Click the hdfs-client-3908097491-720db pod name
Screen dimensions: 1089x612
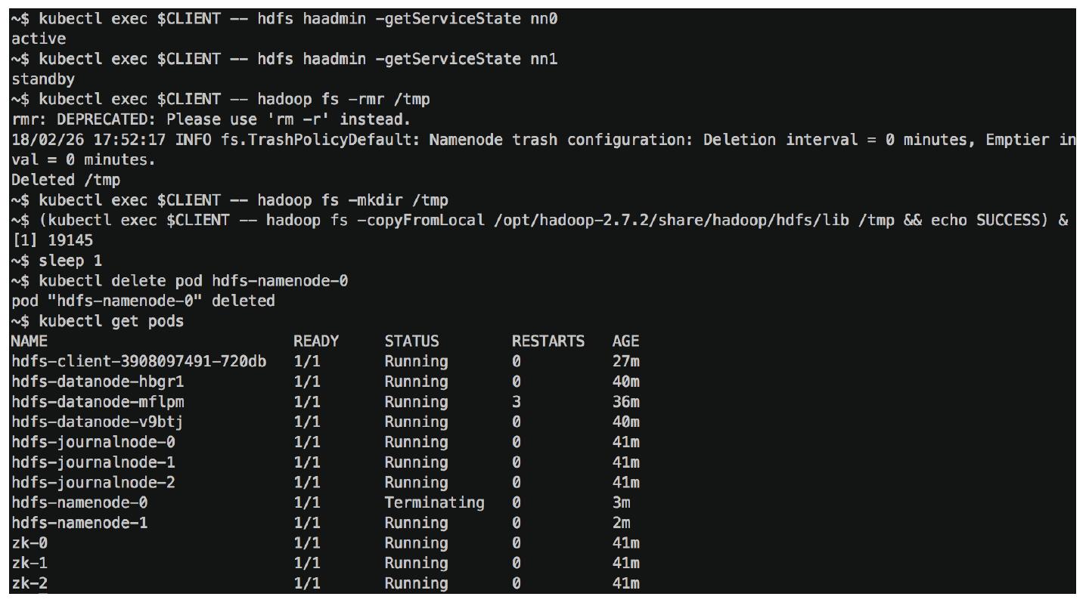pos(138,361)
